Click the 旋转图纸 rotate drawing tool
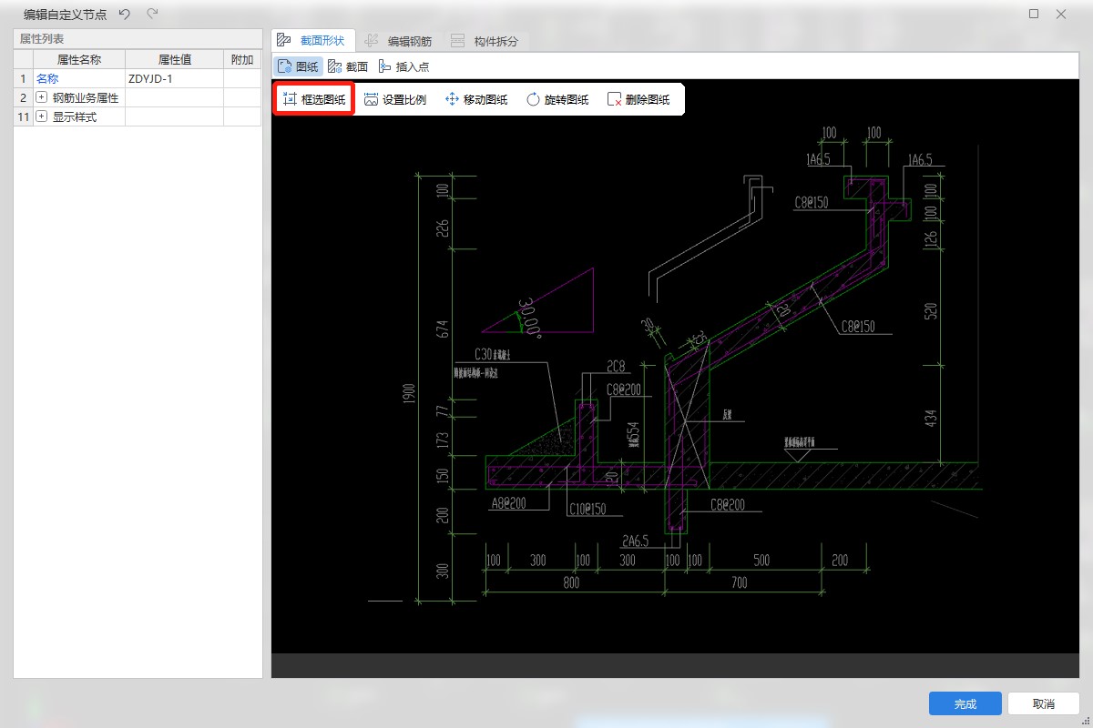The image size is (1093, 728). coord(557,99)
